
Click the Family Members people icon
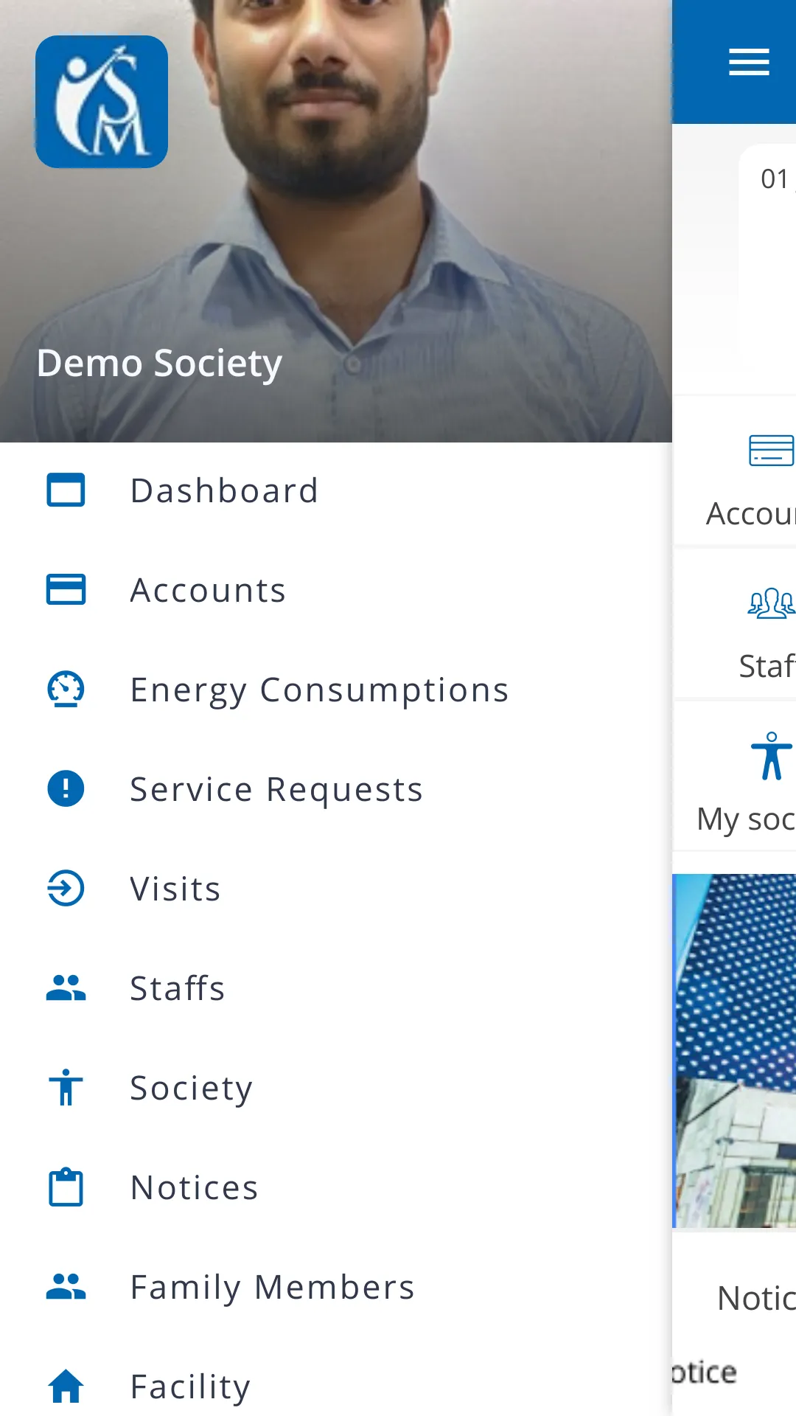pyautogui.click(x=66, y=1287)
